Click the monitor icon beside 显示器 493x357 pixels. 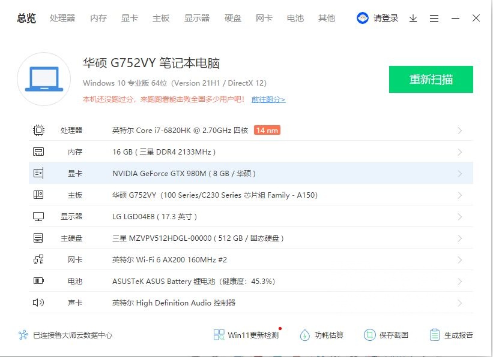(38, 216)
